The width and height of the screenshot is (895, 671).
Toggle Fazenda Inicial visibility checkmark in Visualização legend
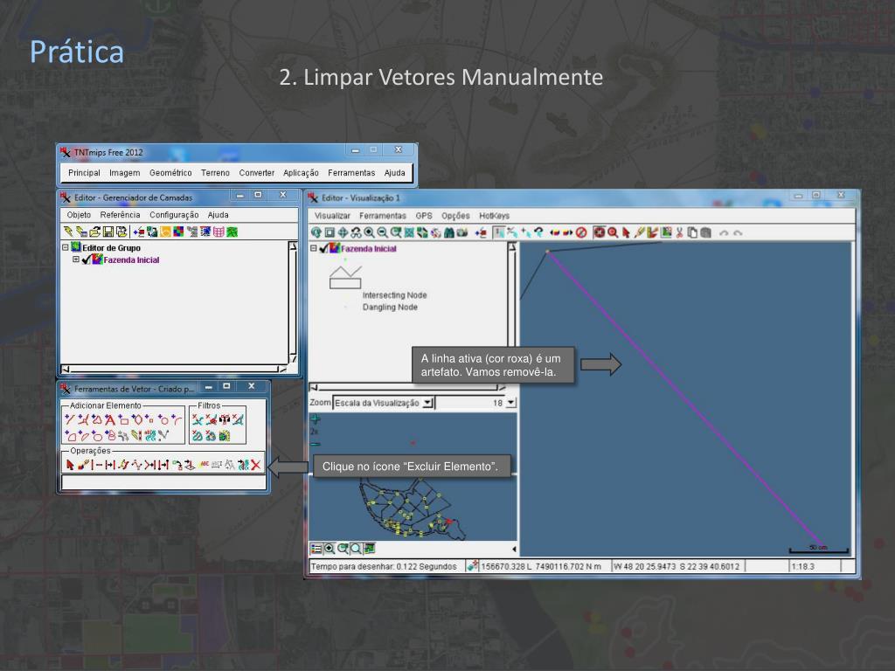pyautogui.click(x=323, y=249)
